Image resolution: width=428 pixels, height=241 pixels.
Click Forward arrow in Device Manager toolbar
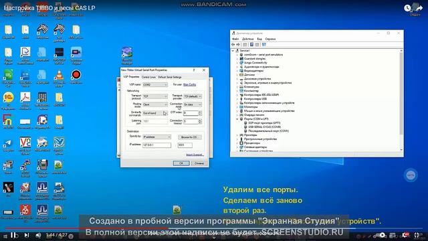click(238, 45)
